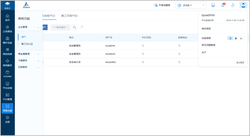Click 修改密码 to change password
The image size is (250, 136).
coord(206,29)
